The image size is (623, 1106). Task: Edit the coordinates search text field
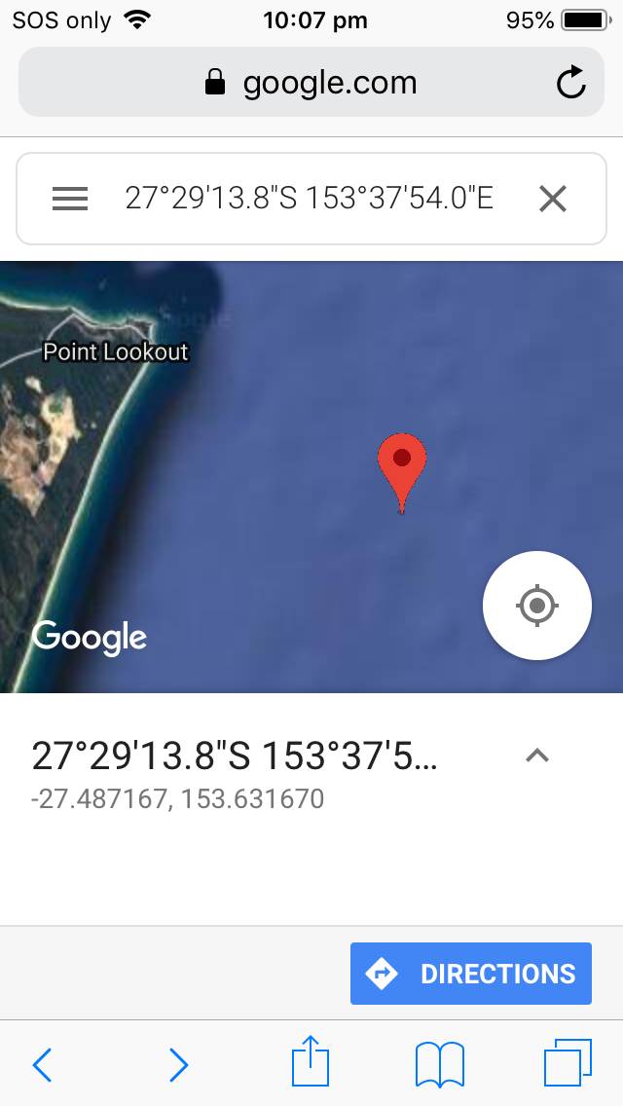309,199
